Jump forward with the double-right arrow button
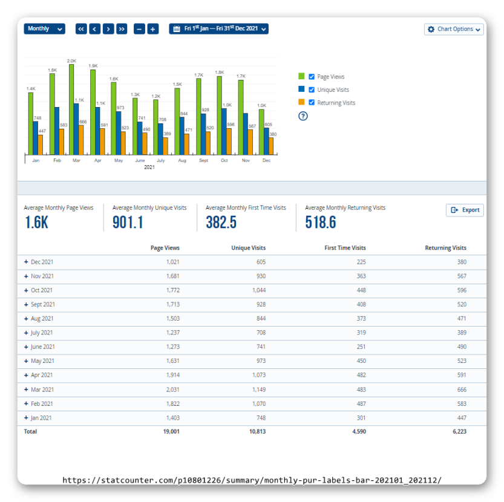The width and height of the screenshot is (504, 502). [122, 29]
